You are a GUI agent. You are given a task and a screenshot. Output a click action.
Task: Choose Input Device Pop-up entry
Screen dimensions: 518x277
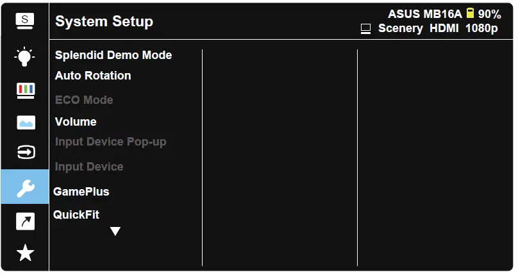[111, 142]
